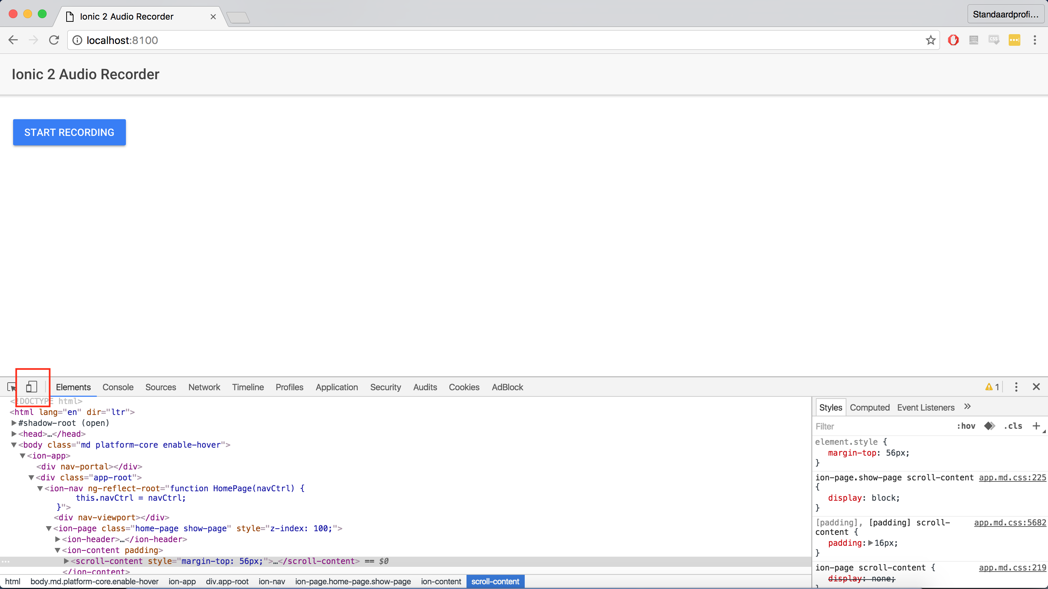Collapse the div app-root node
The width and height of the screenshot is (1048, 589).
(x=31, y=478)
